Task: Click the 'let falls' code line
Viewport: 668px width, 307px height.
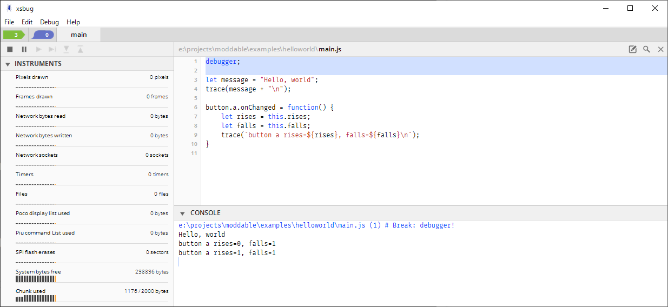Action: (266, 126)
